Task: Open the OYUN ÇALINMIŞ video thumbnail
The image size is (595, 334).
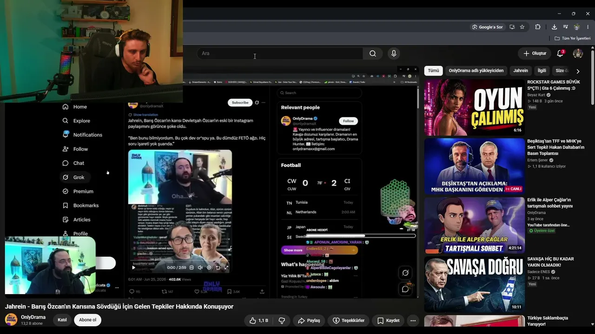Action: pos(474,107)
